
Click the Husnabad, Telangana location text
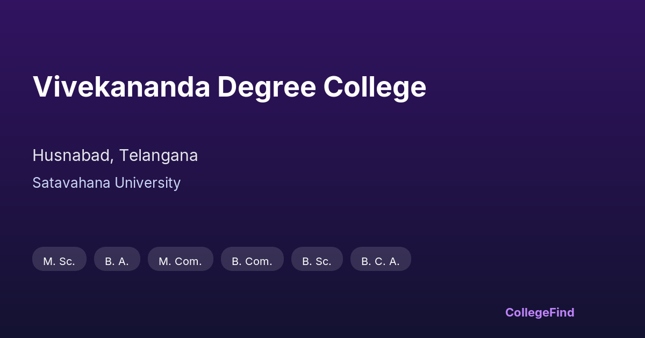pyautogui.click(x=115, y=156)
